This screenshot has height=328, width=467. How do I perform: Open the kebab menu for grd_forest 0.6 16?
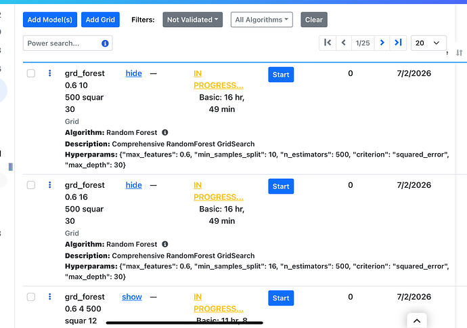tap(49, 185)
